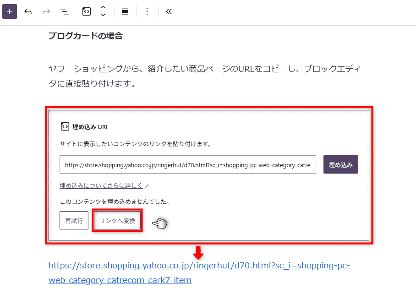Click the リンクへ変換 convert to link button
416x300 pixels.
pos(117,220)
